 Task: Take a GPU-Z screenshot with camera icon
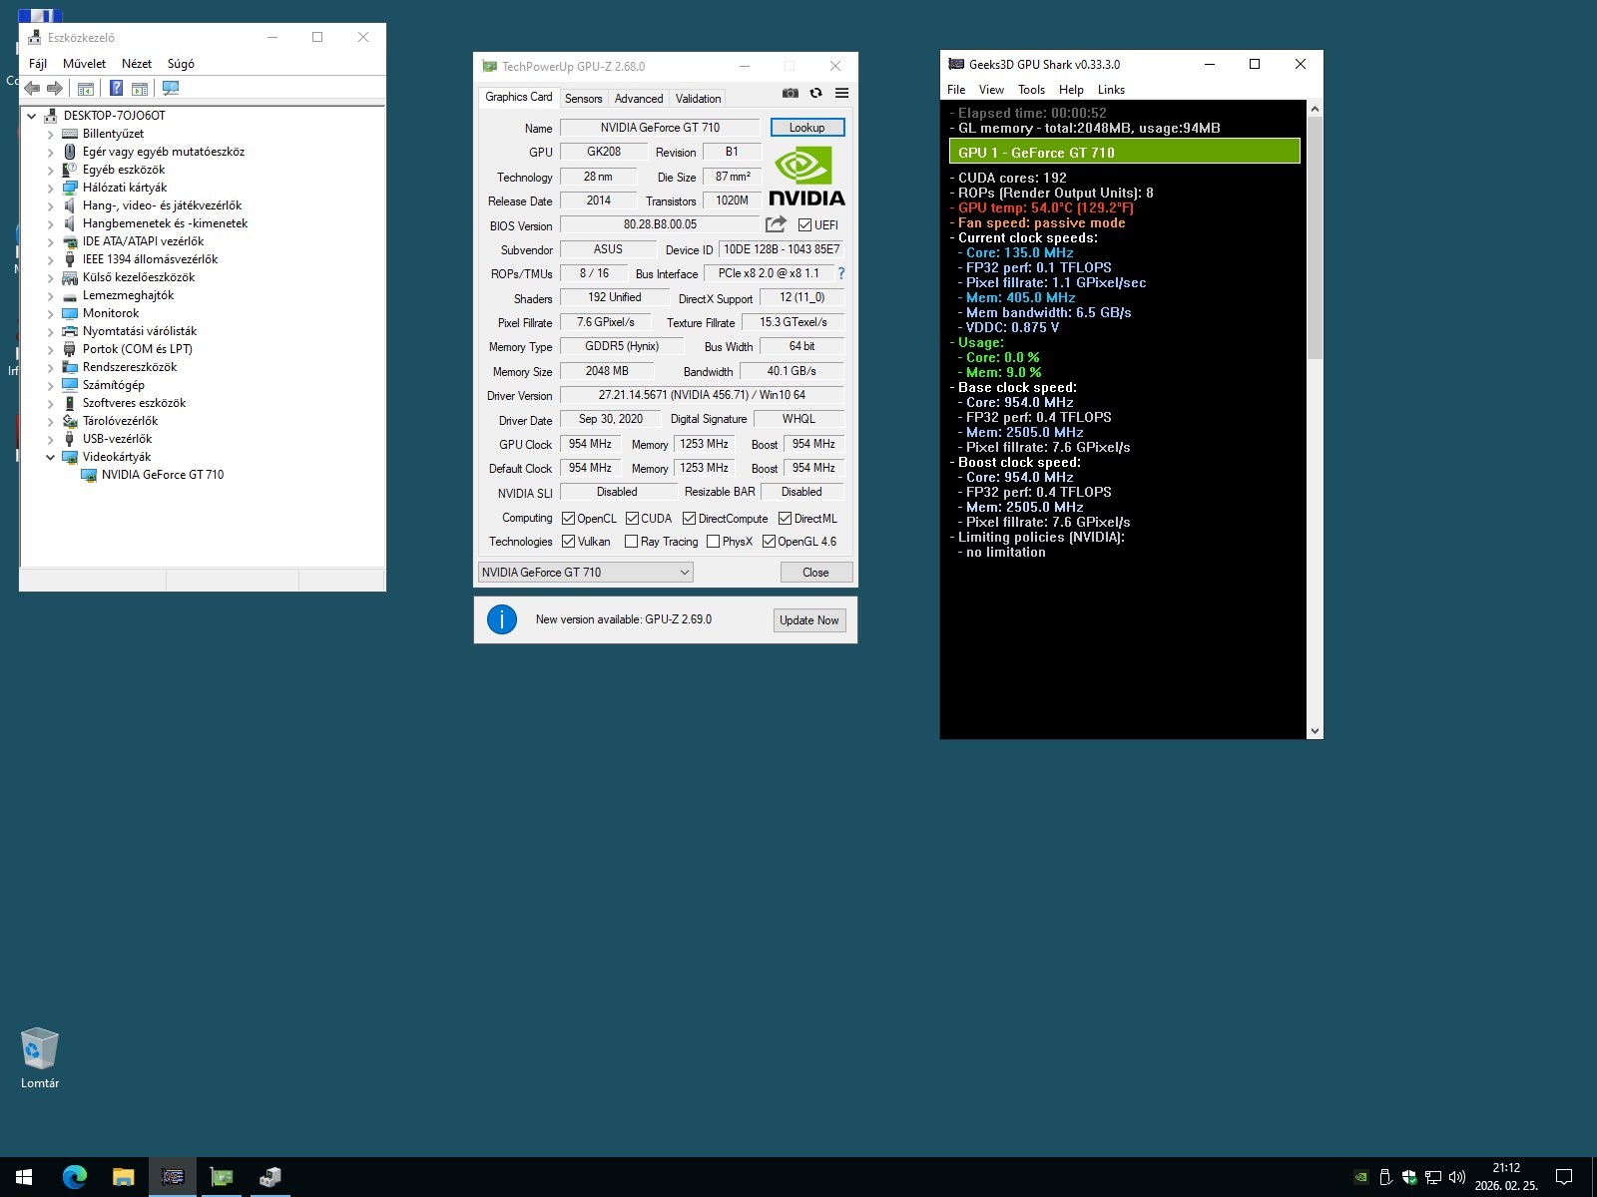(791, 93)
